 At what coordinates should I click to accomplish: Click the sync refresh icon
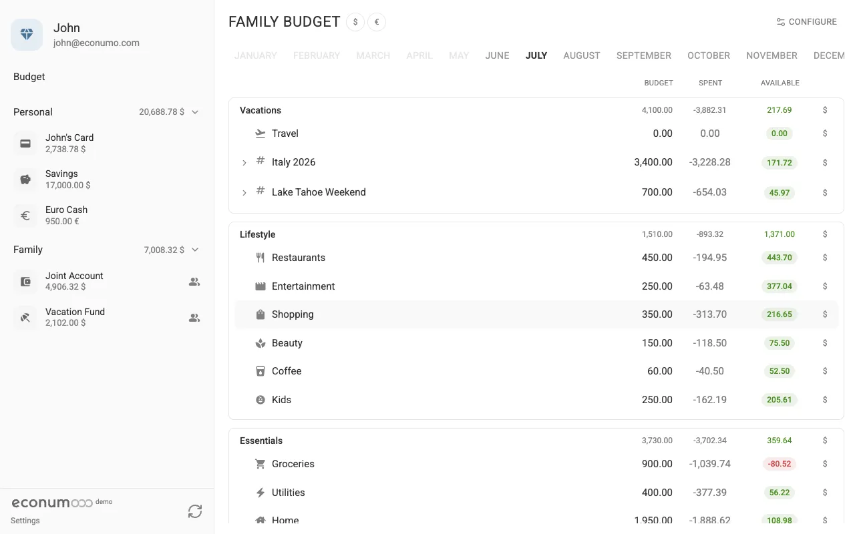click(195, 511)
